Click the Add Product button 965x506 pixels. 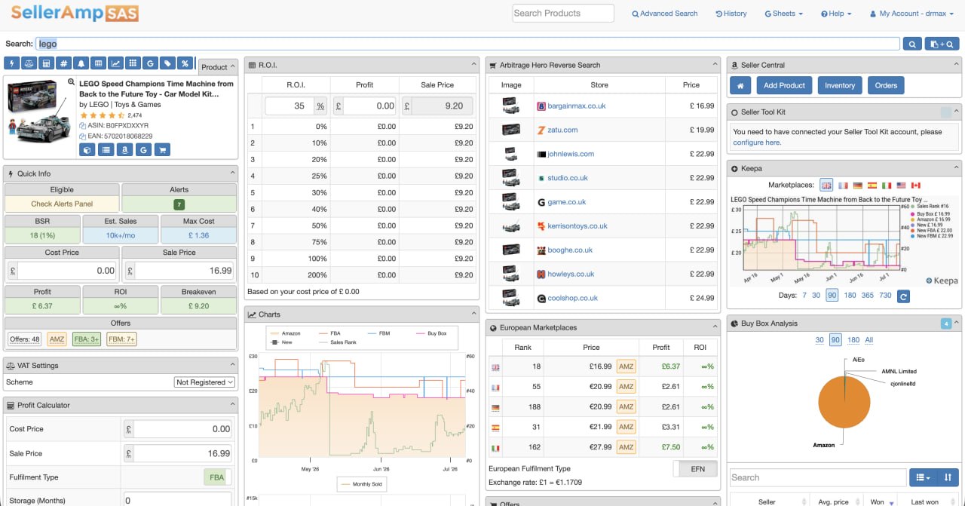[x=784, y=85]
